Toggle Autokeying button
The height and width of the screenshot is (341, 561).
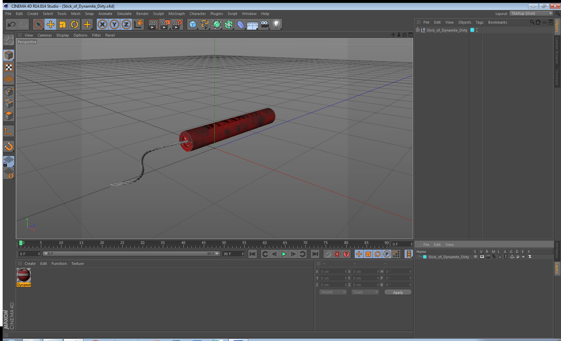[337, 254]
